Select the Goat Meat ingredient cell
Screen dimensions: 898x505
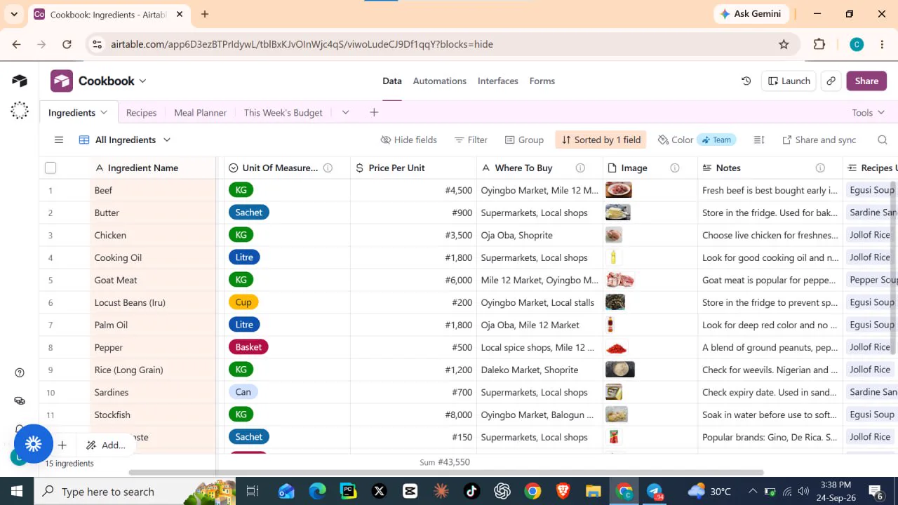click(x=153, y=280)
